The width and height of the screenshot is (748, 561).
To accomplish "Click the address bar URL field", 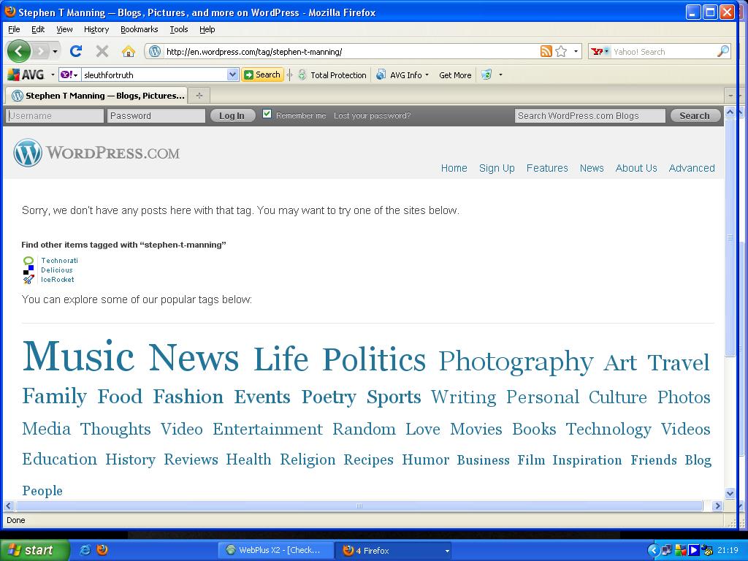I will [x=351, y=52].
